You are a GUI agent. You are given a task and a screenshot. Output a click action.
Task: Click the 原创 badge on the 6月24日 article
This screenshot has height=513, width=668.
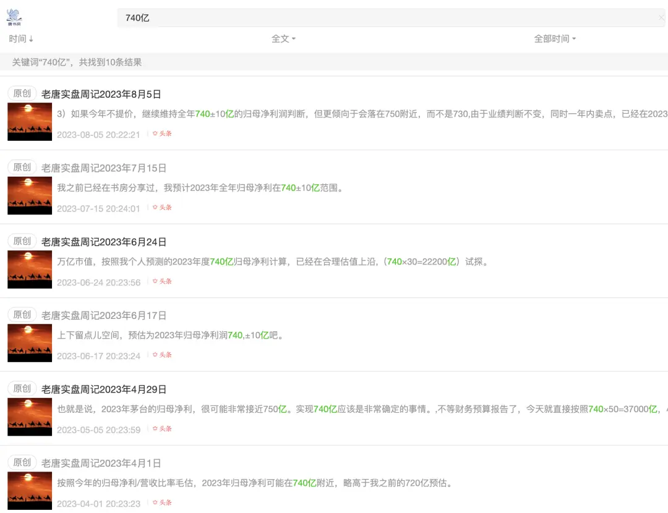[x=22, y=241]
